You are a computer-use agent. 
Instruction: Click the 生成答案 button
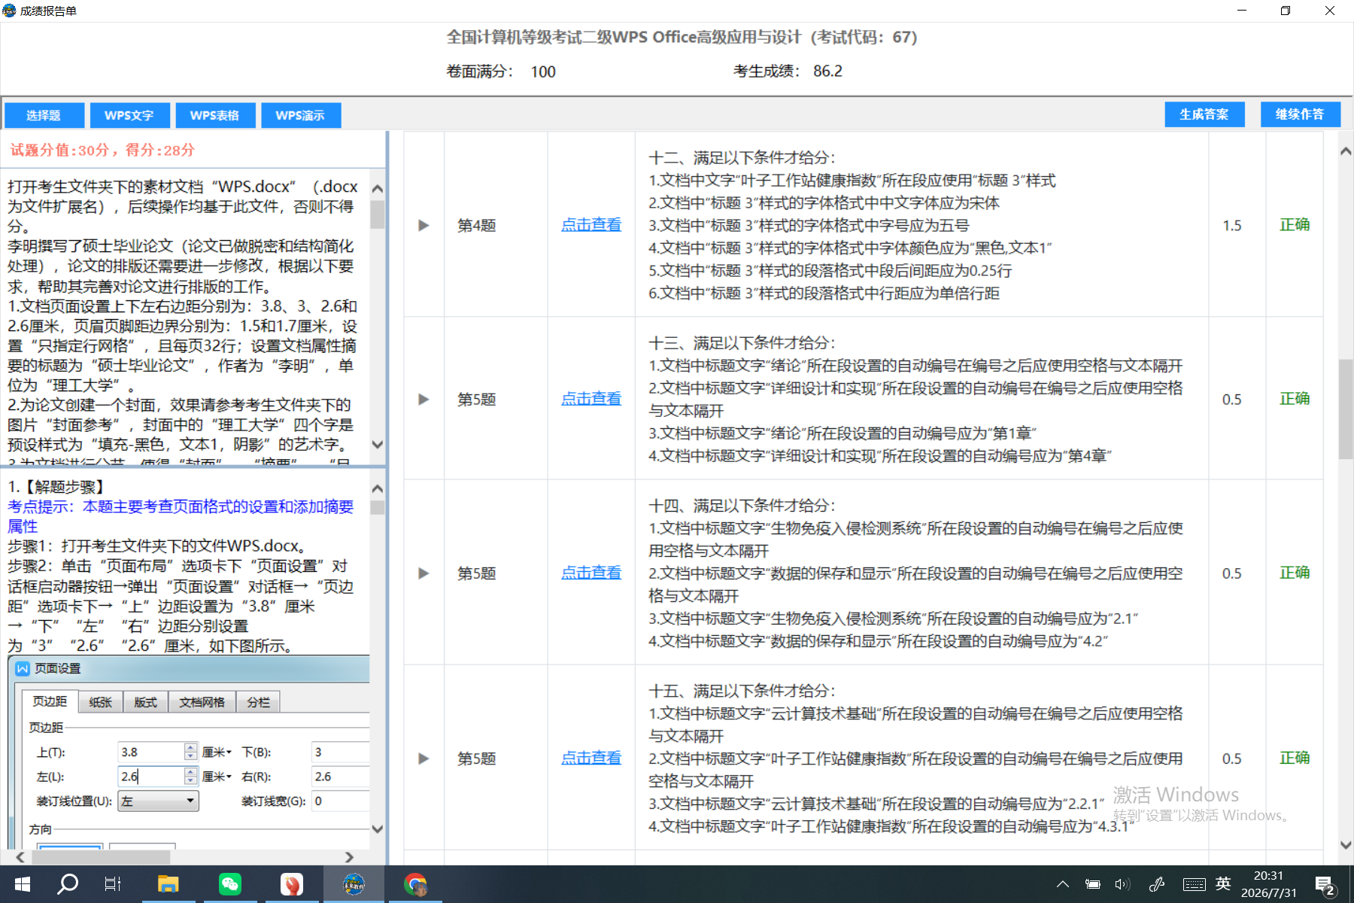(x=1204, y=114)
